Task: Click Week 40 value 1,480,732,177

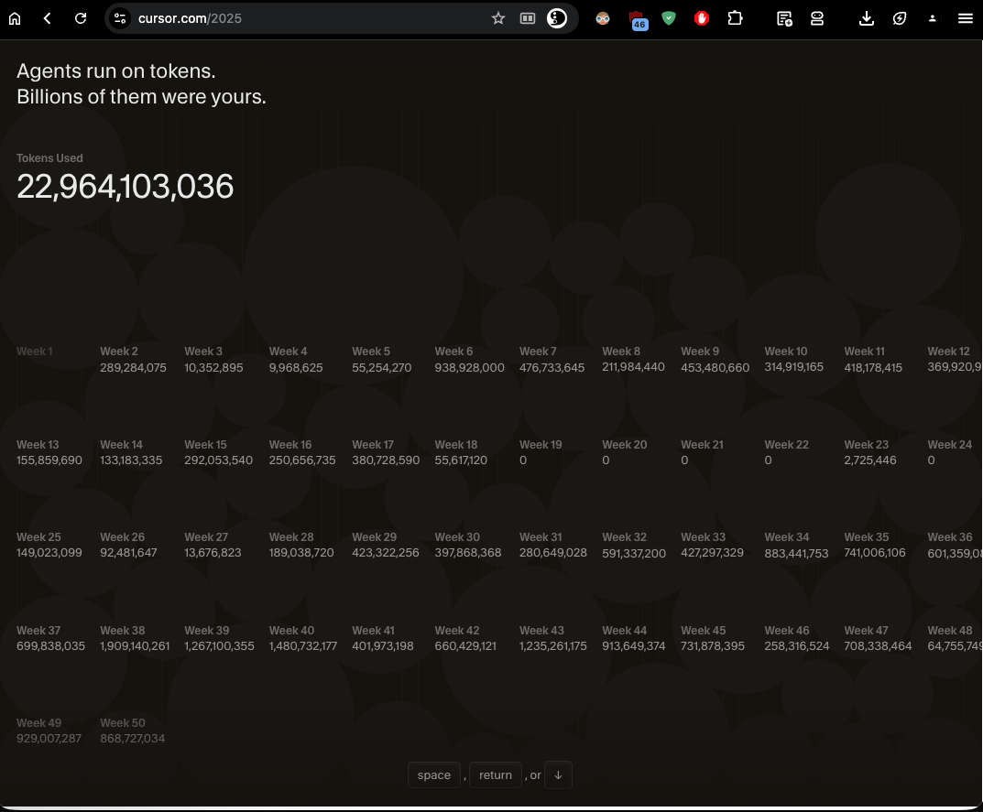Action: [x=303, y=646]
